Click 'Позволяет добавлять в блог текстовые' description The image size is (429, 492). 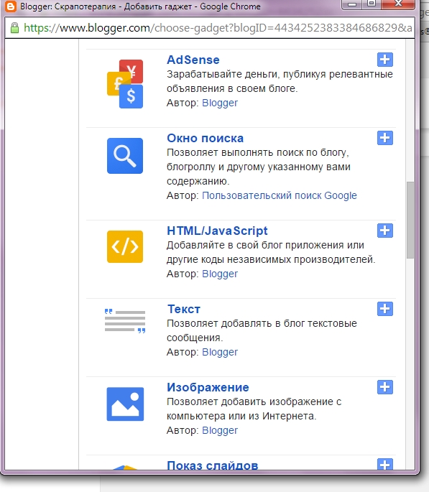pos(262,330)
